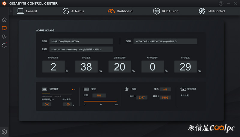Viewport: 240px width, 137px height.
Task: Click CPU temperature value 38
Action: click(x=86, y=67)
